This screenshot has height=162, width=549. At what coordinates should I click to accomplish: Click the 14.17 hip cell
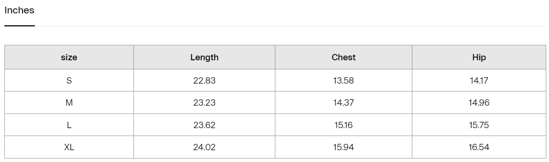click(x=479, y=81)
